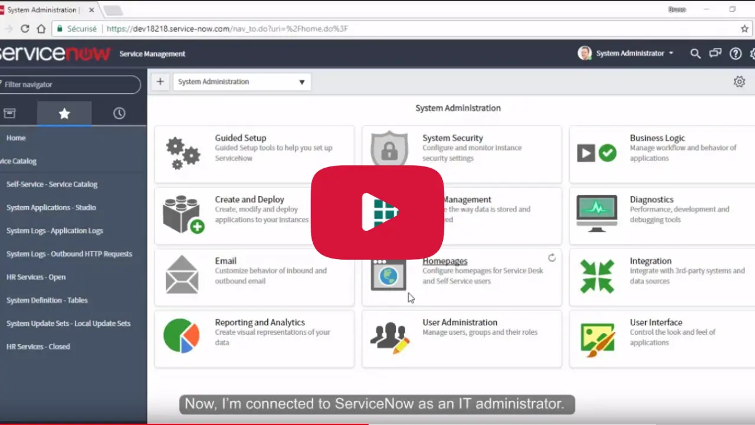Click the User Interface picture brush icon

[598, 339]
